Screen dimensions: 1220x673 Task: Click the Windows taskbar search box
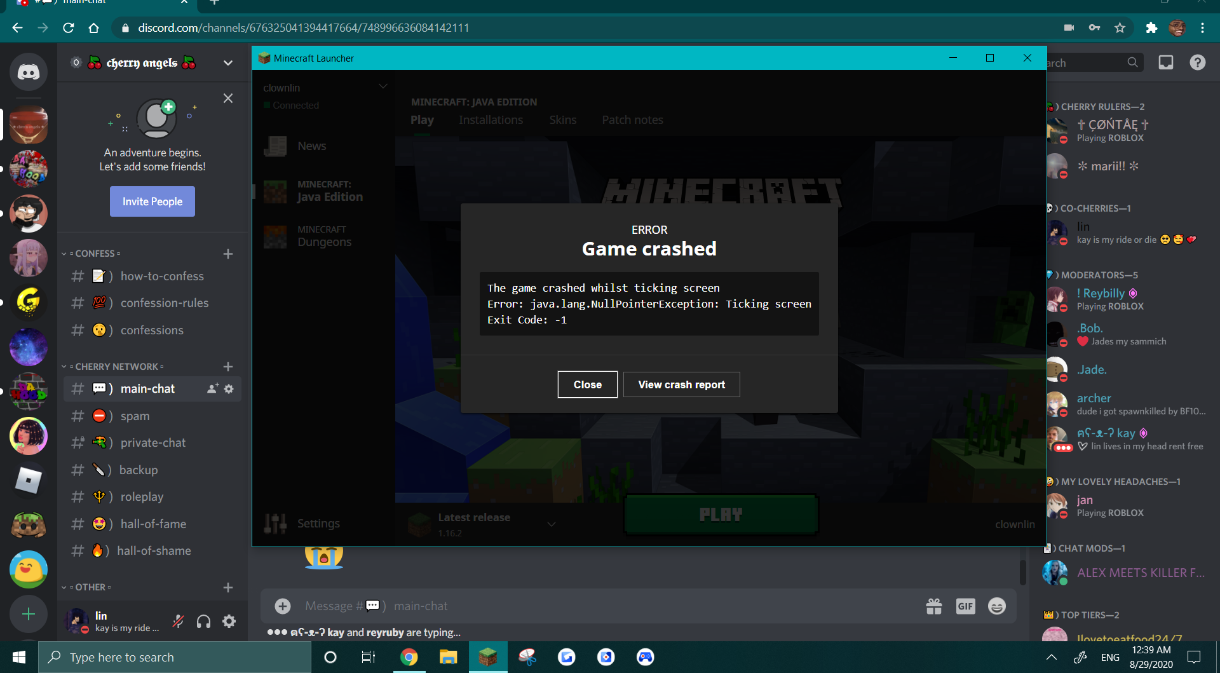tap(175, 657)
